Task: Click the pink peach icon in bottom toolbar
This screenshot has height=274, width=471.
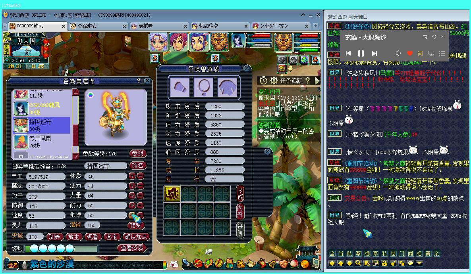Action: point(294,264)
